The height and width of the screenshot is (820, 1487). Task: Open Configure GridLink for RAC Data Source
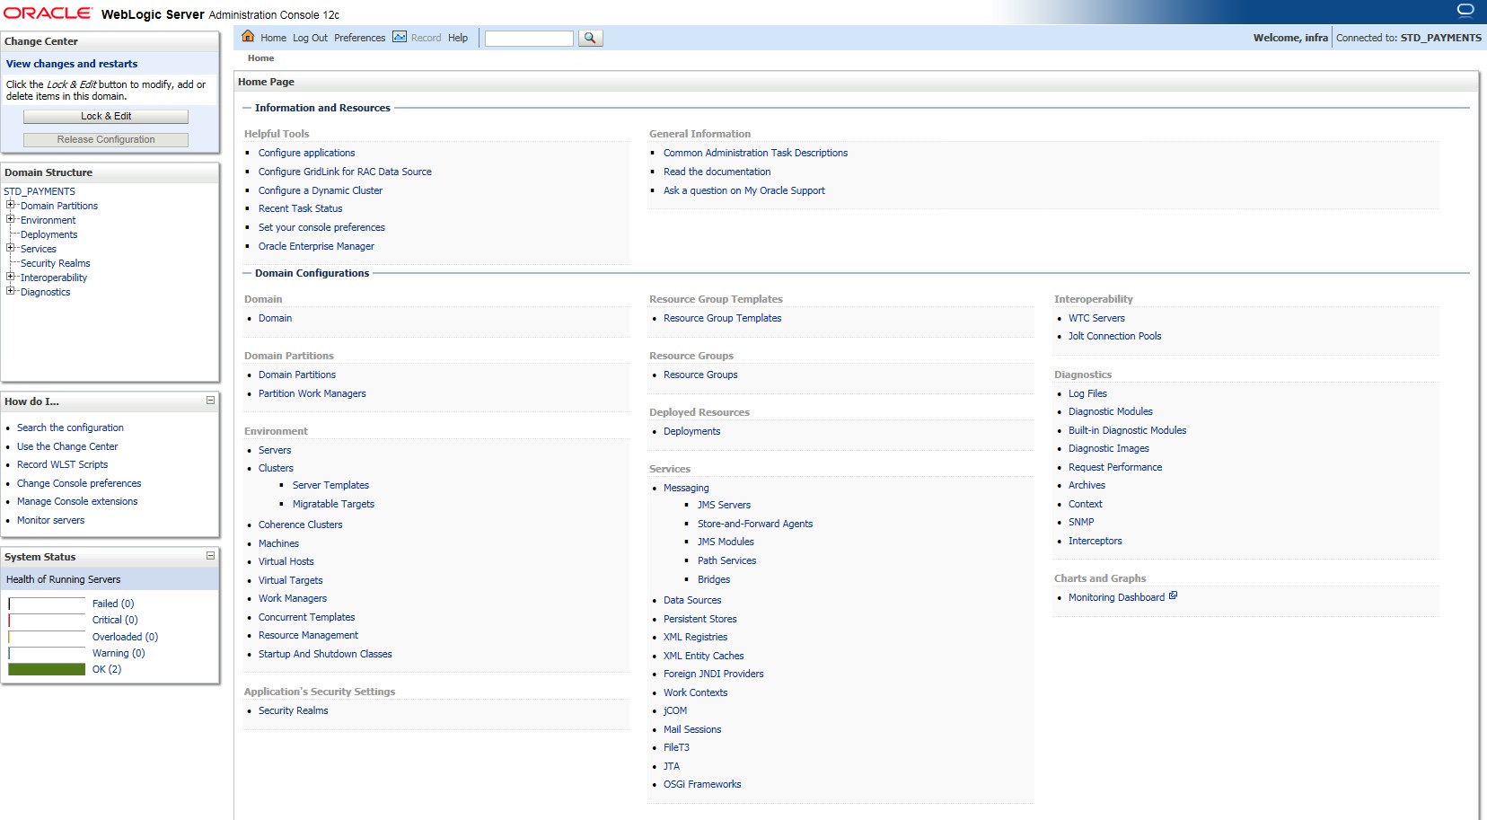click(x=345, y=172)
